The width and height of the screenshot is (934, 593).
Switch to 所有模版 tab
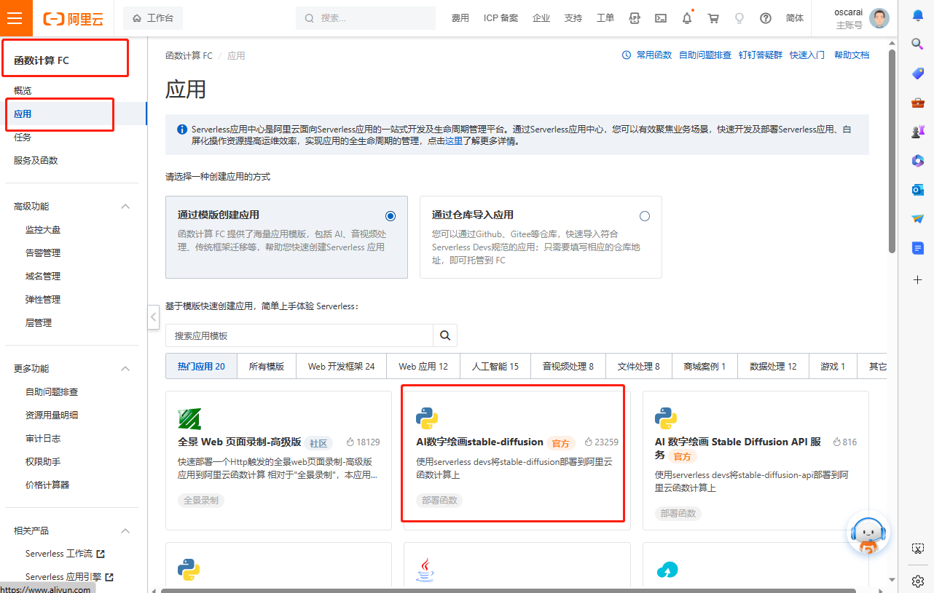coord(267,367)
